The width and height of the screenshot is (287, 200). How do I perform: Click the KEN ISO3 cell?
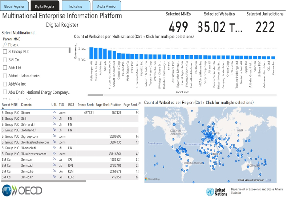click(x=70, y=171)
